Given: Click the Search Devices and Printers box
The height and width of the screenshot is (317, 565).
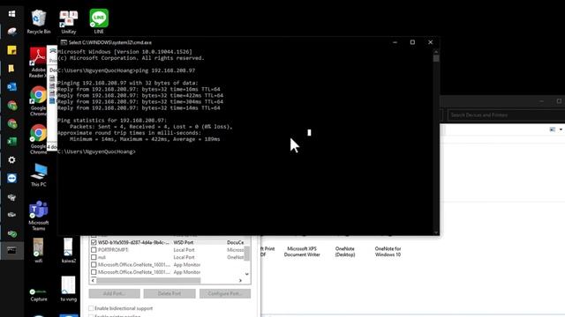Looking at the screenshot, I should click(506, 115).
